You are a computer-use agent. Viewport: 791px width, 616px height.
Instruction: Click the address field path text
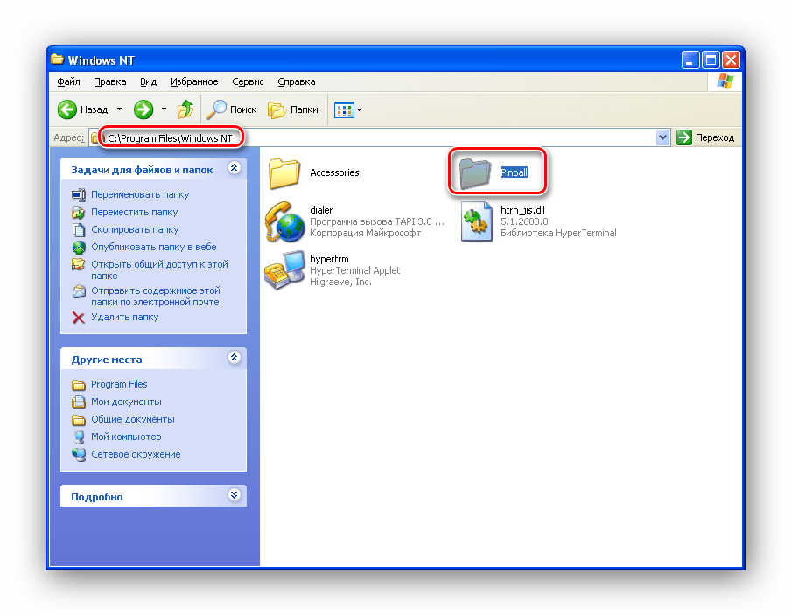170,138
